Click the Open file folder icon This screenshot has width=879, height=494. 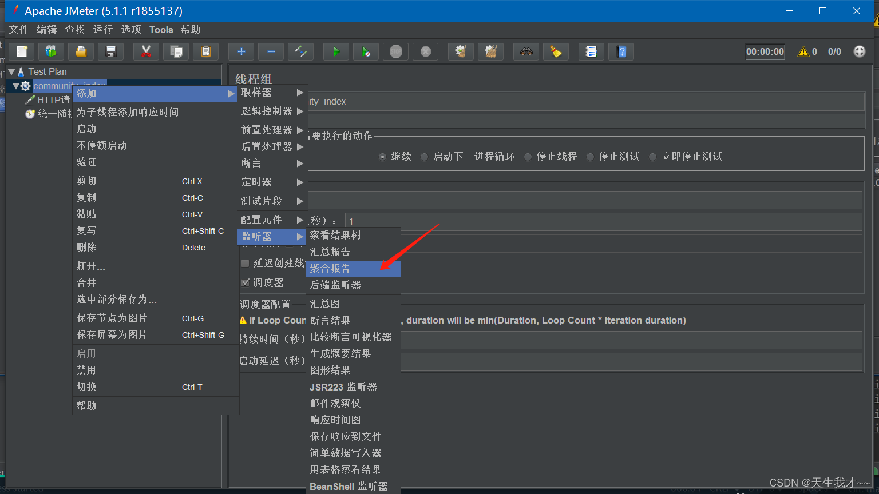coord(81,51)
